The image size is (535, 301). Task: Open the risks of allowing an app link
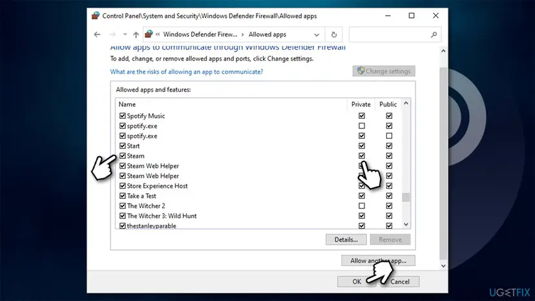(x=187, y=72)
